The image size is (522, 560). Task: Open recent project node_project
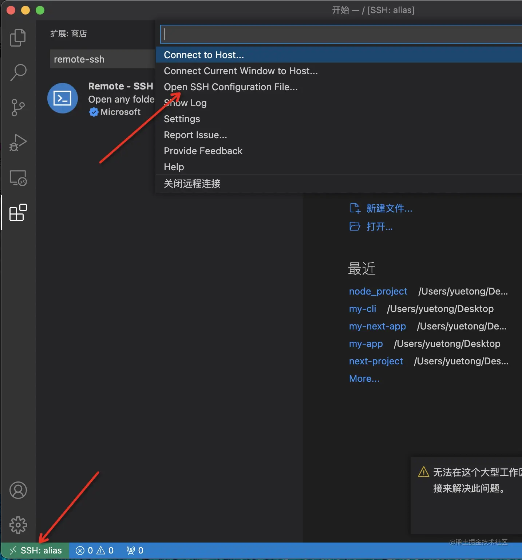click(378, 291)
